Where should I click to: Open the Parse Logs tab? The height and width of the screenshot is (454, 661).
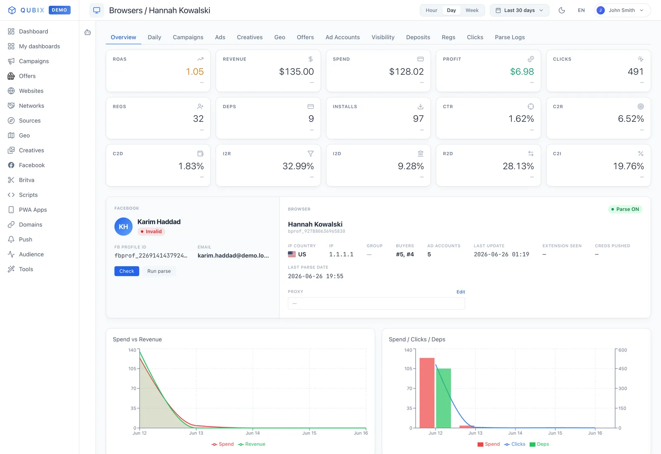[x=510, y=37]
